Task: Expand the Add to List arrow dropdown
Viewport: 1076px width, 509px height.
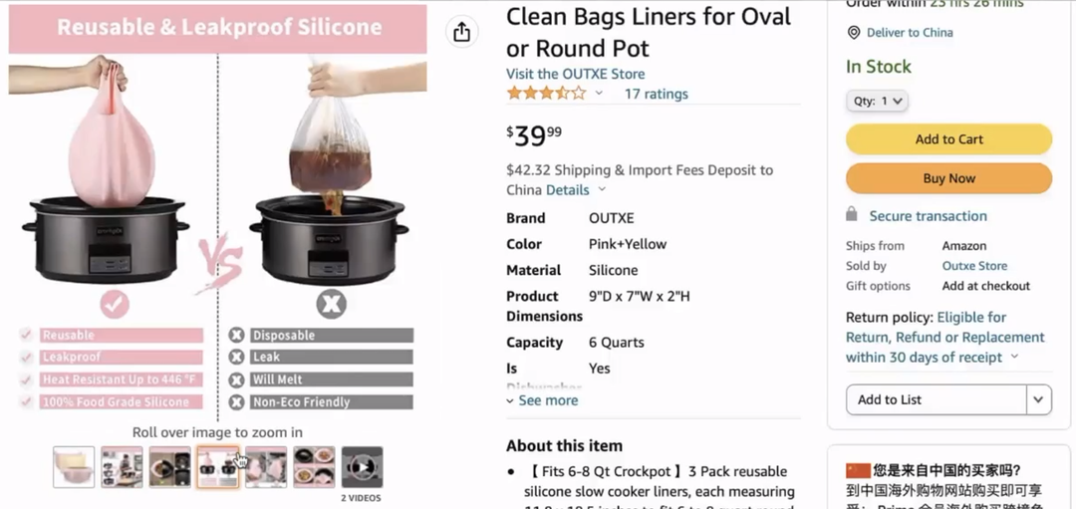Action: (1039, 399)
